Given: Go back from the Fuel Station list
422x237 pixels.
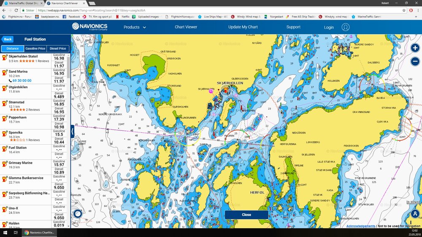Looking at the screenshot, I should (x=8, y=39).
